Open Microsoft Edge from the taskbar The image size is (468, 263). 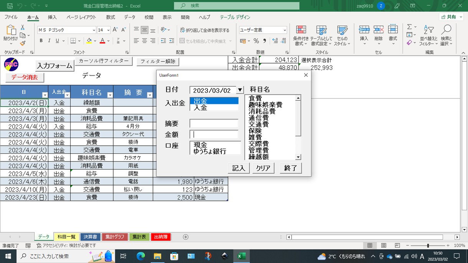click(x=140, y=256)
